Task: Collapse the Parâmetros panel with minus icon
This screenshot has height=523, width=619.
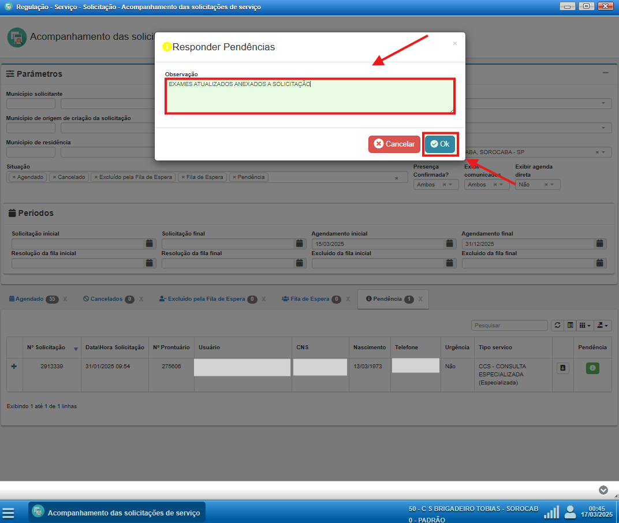Action: [x=606, y=73]
